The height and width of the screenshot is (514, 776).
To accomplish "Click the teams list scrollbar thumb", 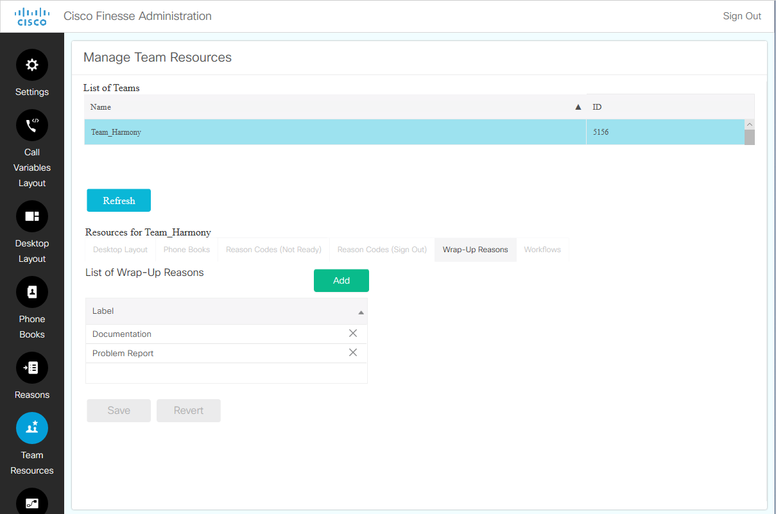I will click(x=750, y=137).
